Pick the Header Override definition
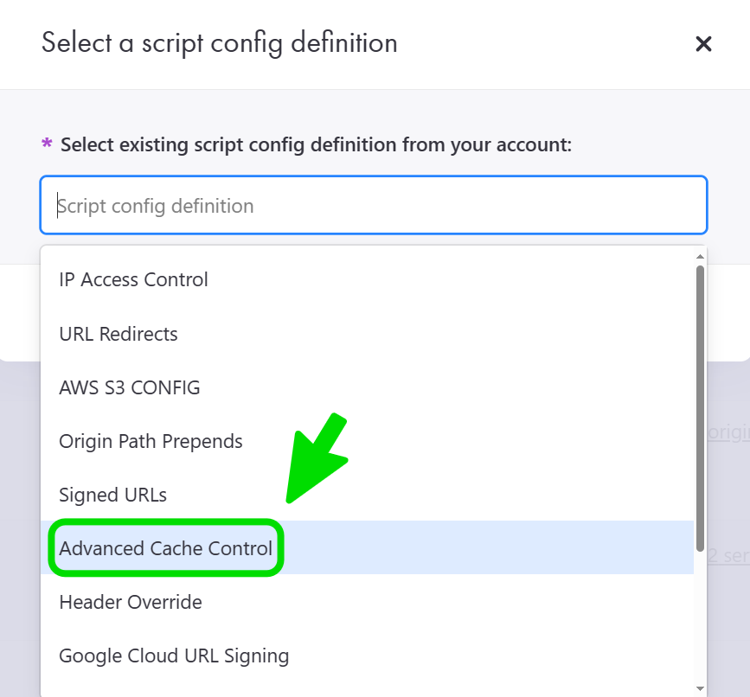The width and height of the screenshot is (750, 697). [x=131, y=602]
